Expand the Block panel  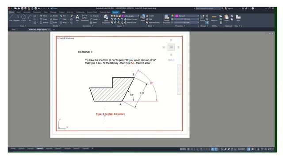coord(151,26)
